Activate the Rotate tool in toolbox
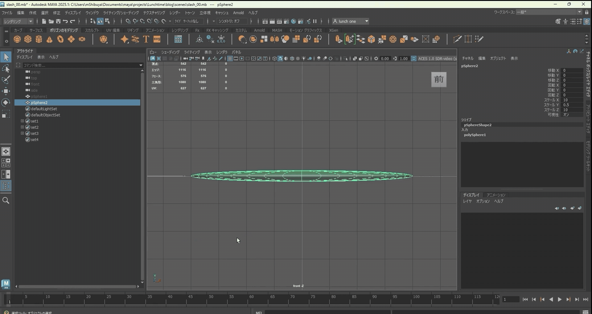592x314 pixels. tap(6, 103)
